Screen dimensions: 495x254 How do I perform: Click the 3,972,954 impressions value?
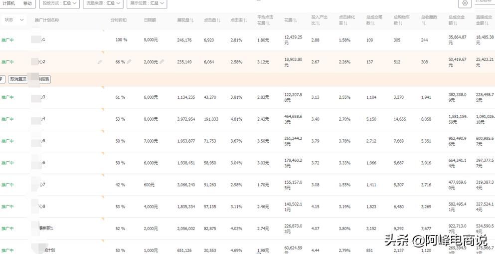pos(186,119)
